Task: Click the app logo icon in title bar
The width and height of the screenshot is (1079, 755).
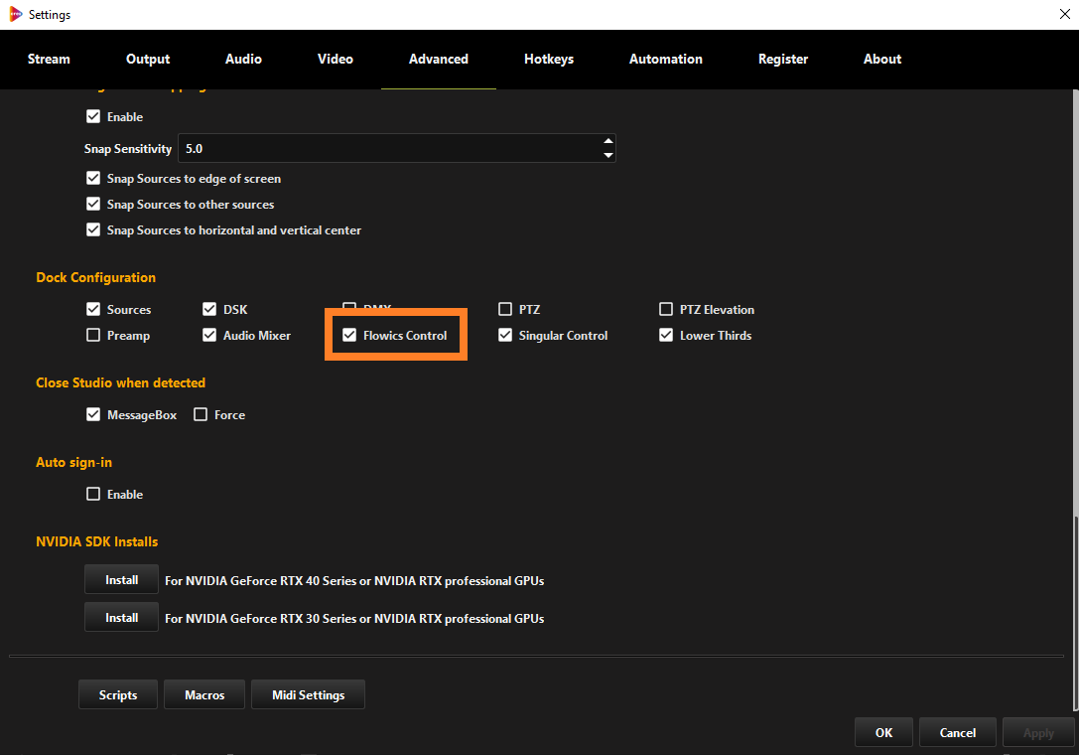Action: click(15, 15)
